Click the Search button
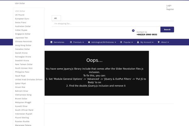The image size is (189, 126). (x=167, y=29)
